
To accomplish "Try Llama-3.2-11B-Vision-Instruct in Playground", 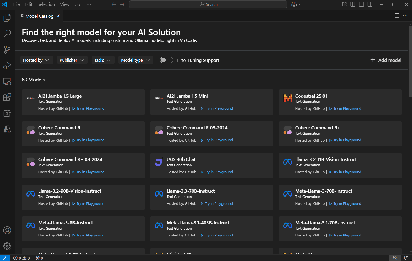I will [345, 172].
